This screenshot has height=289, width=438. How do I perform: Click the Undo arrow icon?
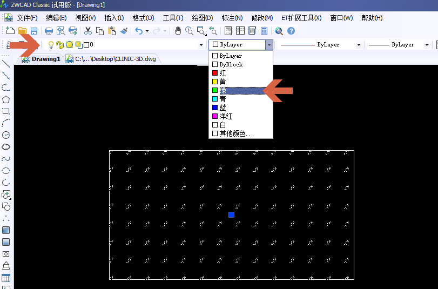(139, 31)
